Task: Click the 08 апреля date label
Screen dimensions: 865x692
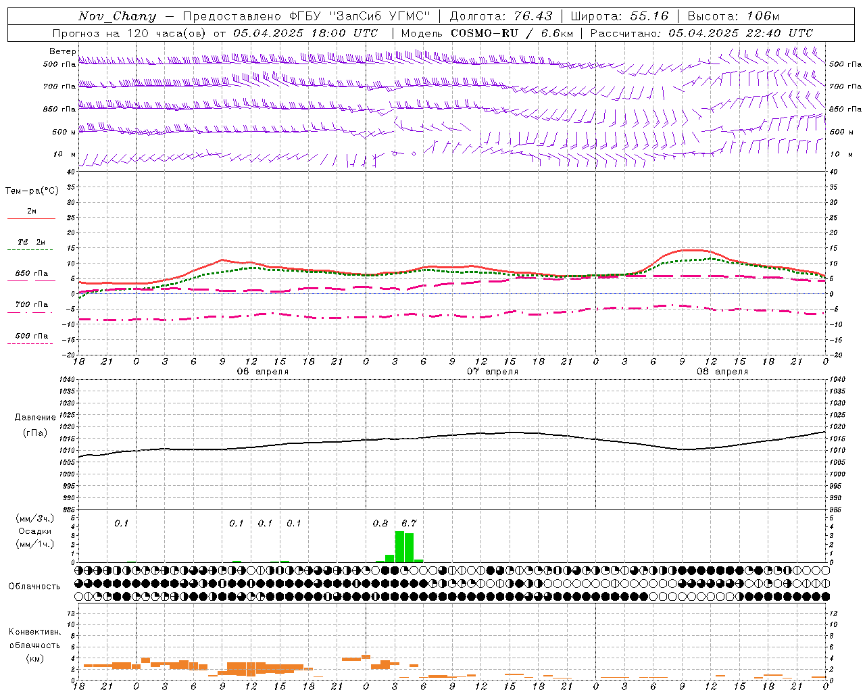Action: pyautogui.click(x=722, y=372)
